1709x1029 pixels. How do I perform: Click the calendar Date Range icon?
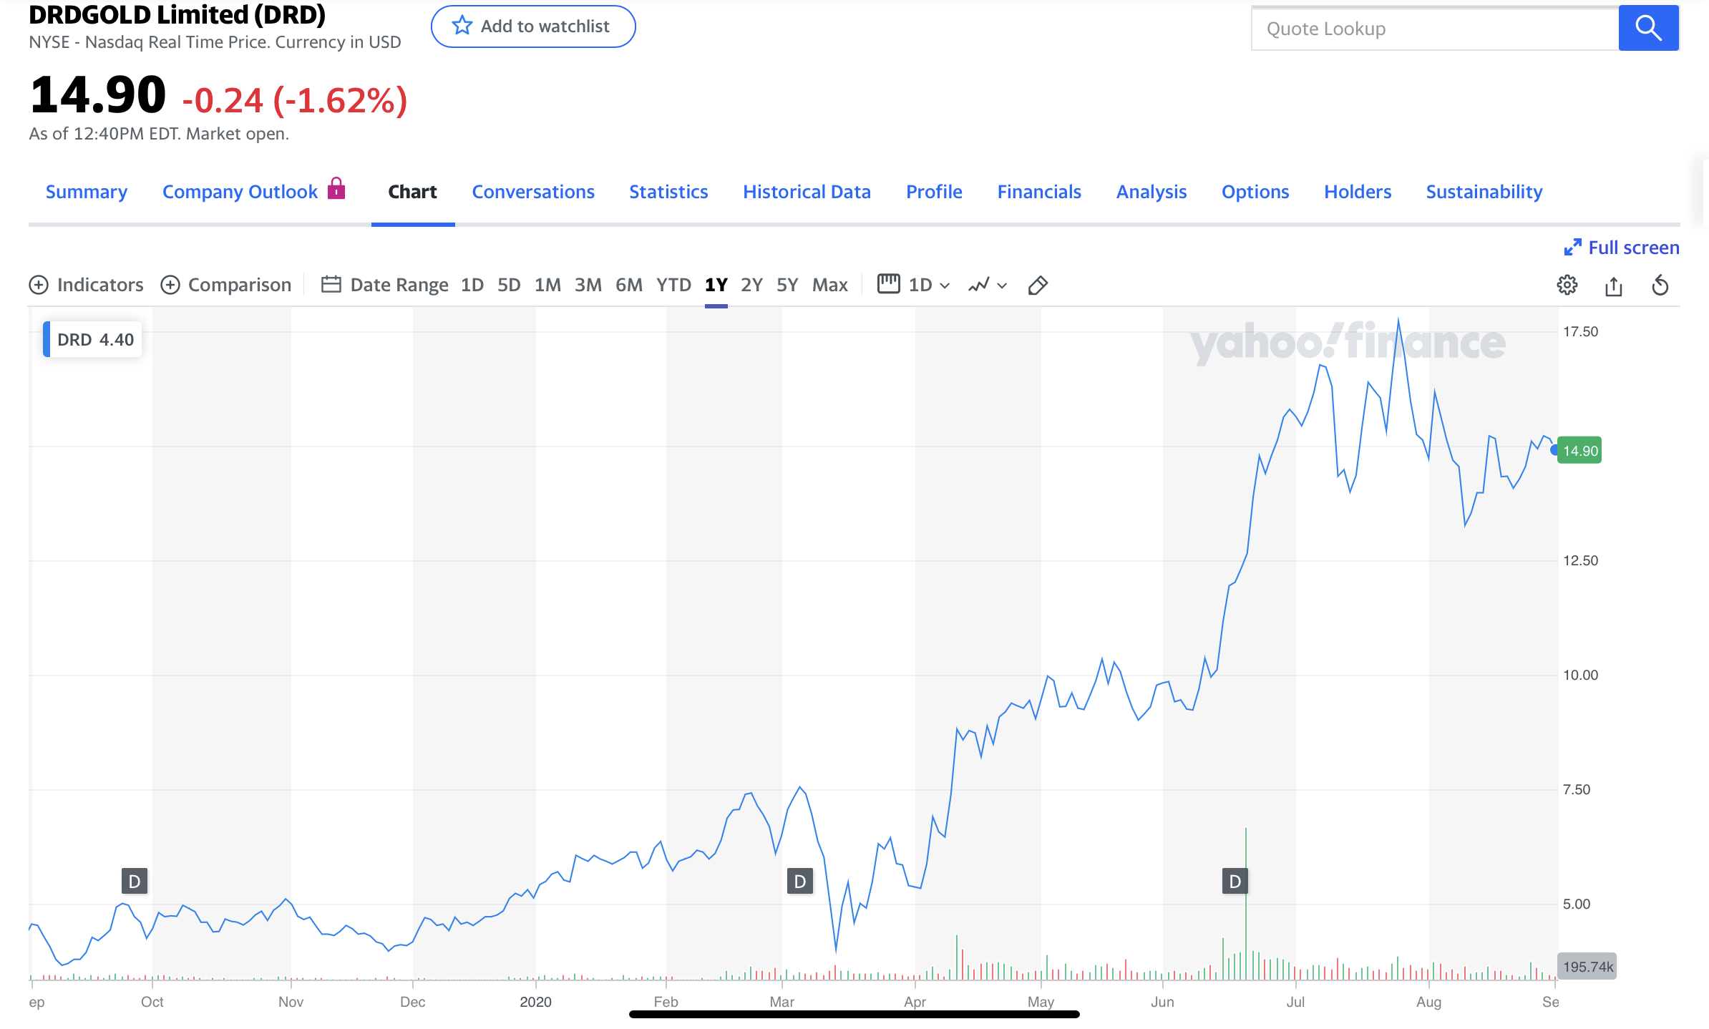coord(331,285)
